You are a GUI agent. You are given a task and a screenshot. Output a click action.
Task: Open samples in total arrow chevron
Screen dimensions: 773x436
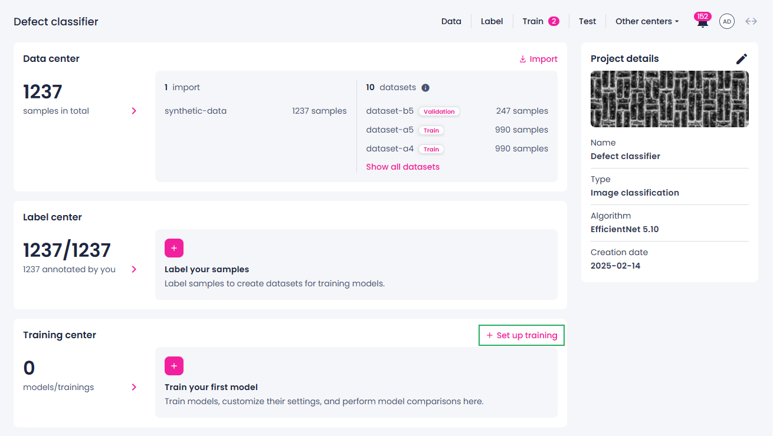(134, 111)
